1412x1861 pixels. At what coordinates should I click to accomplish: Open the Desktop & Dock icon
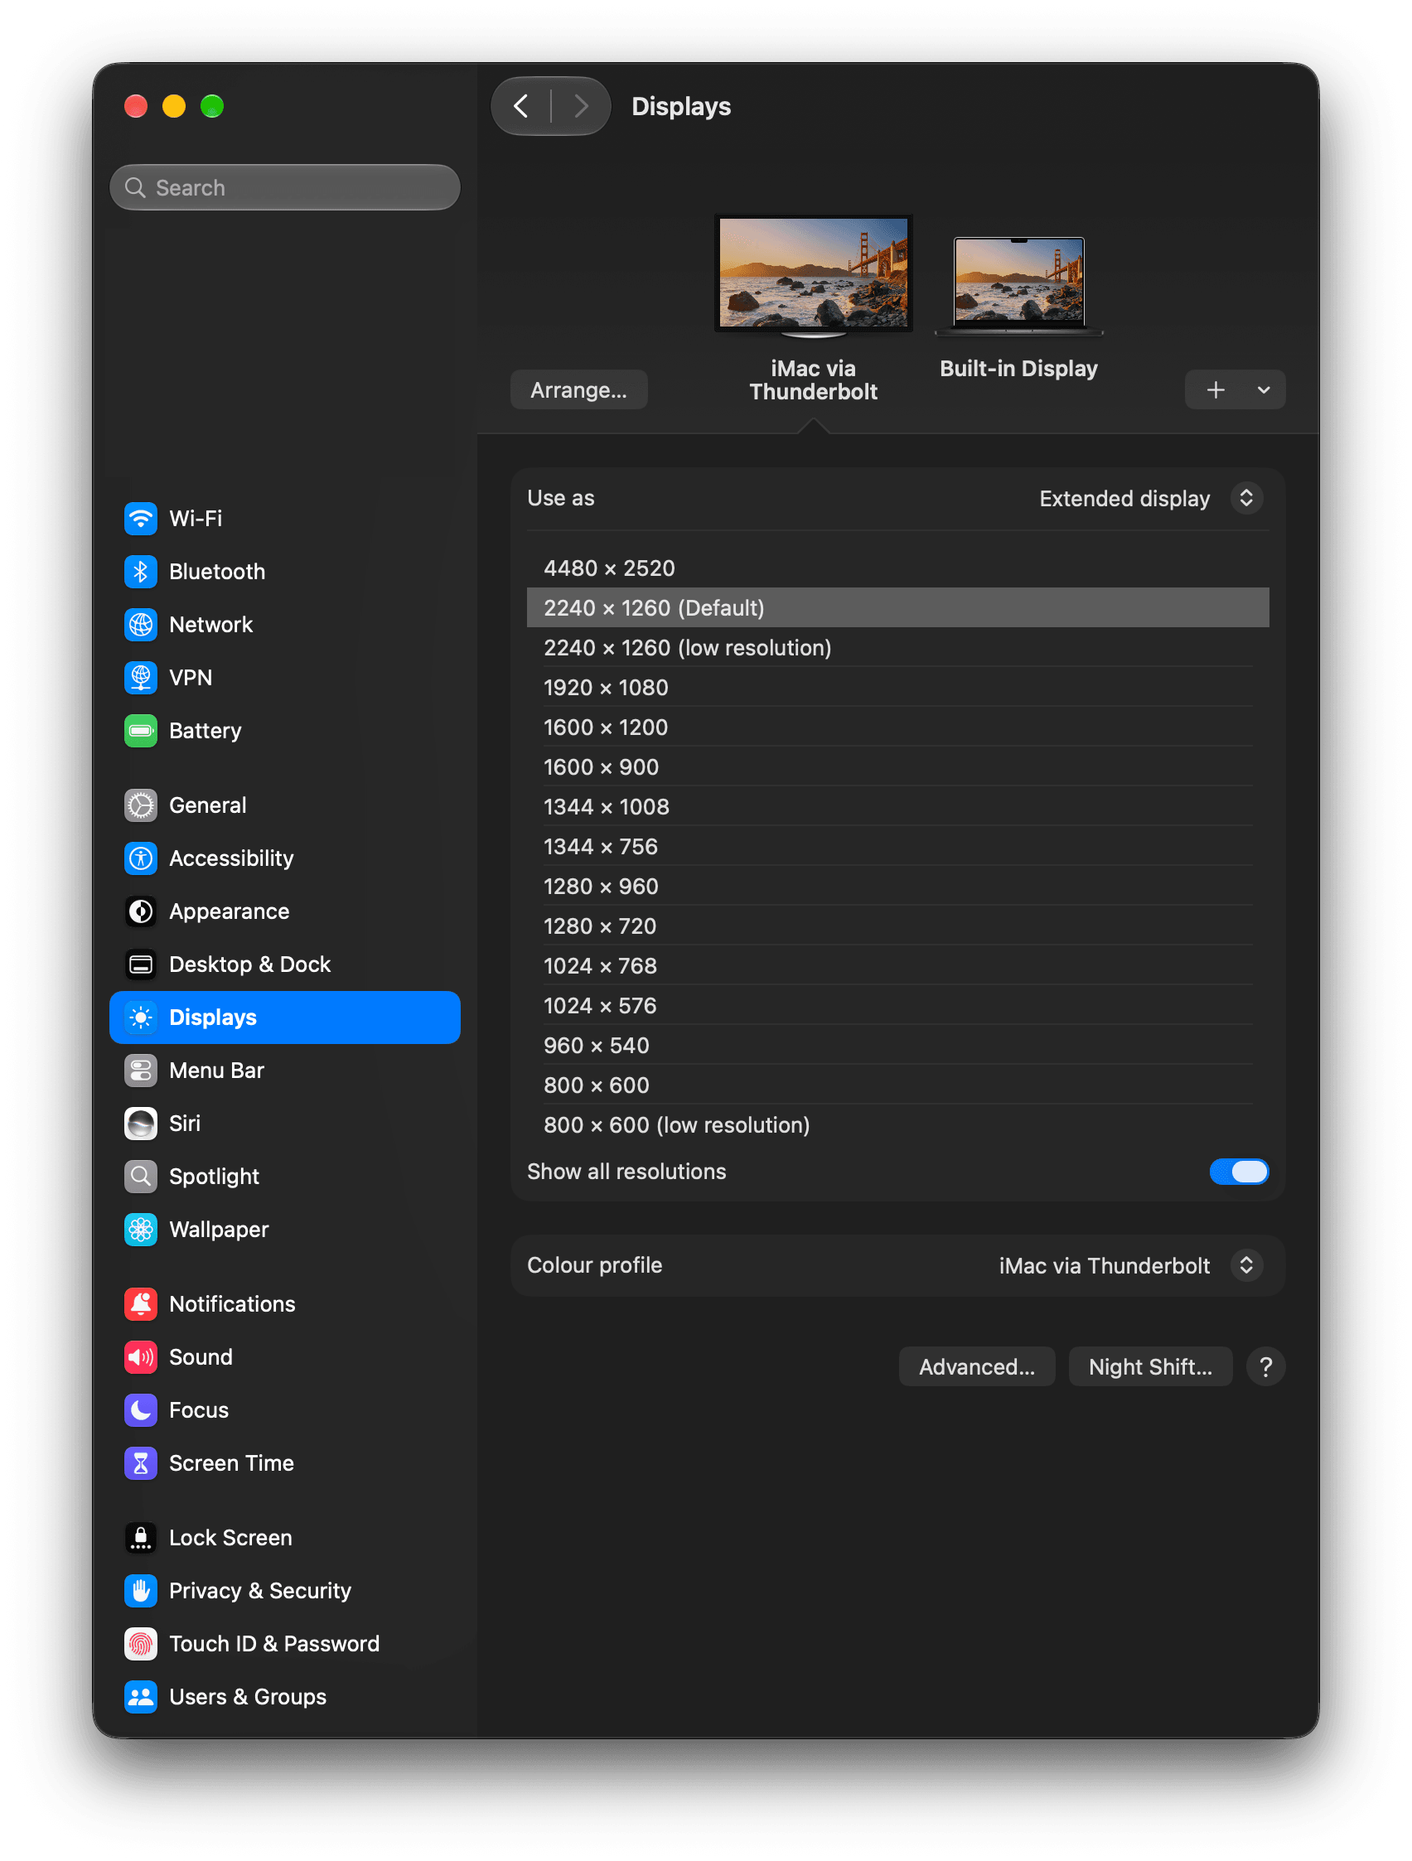coord(141,964)
